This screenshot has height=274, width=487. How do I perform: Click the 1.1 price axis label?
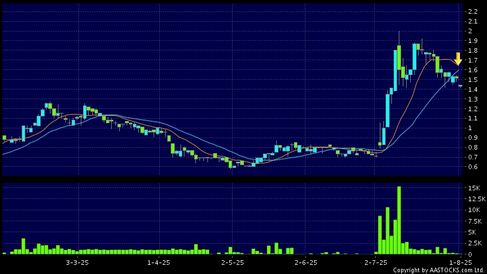[x=473, y=118]
